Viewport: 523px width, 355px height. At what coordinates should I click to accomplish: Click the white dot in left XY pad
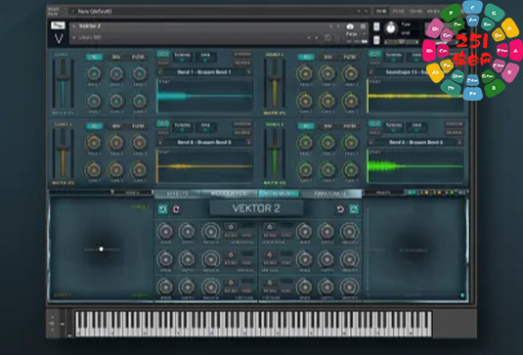(101, 249)
